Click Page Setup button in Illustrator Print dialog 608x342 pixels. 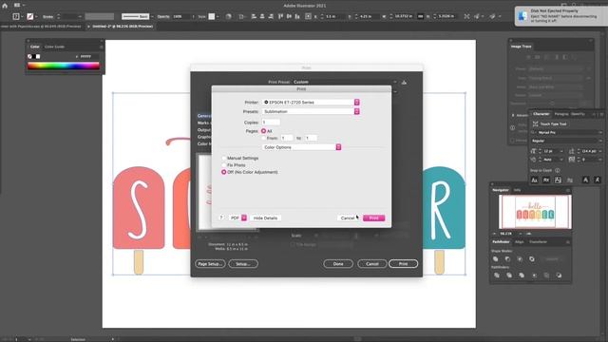point(210,264)
